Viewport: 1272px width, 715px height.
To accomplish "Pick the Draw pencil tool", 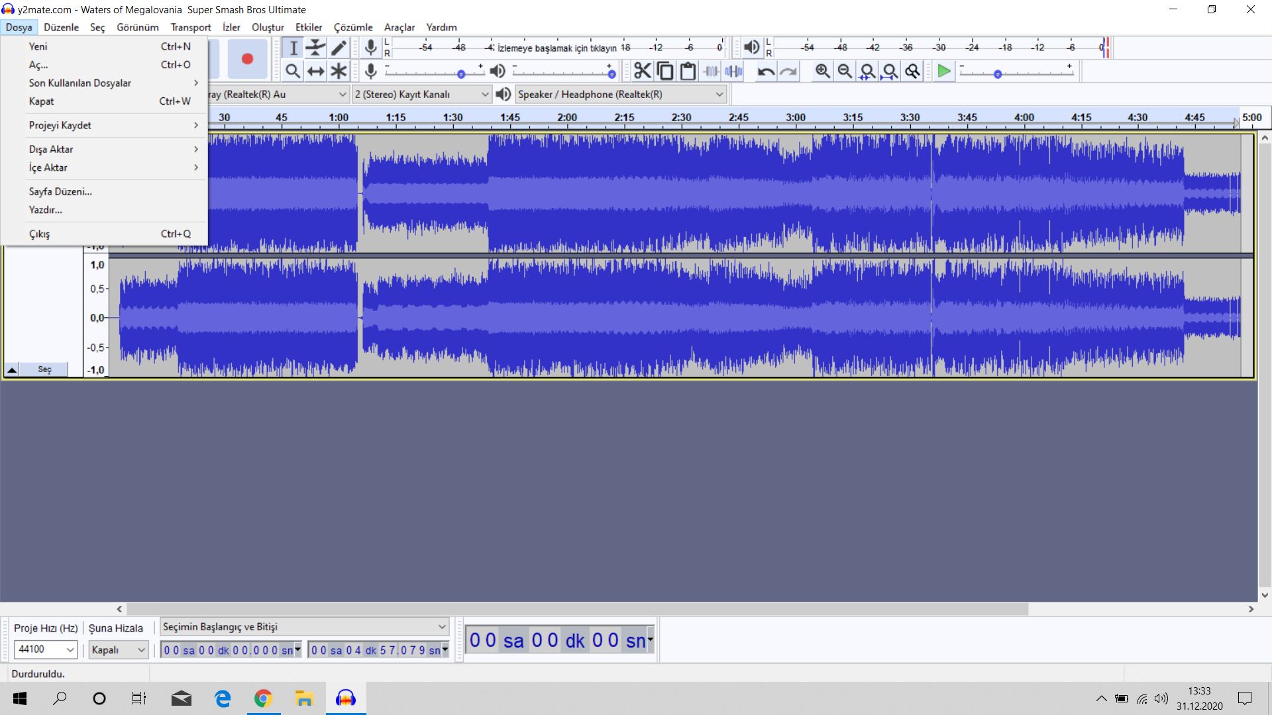I will point(339,48).
